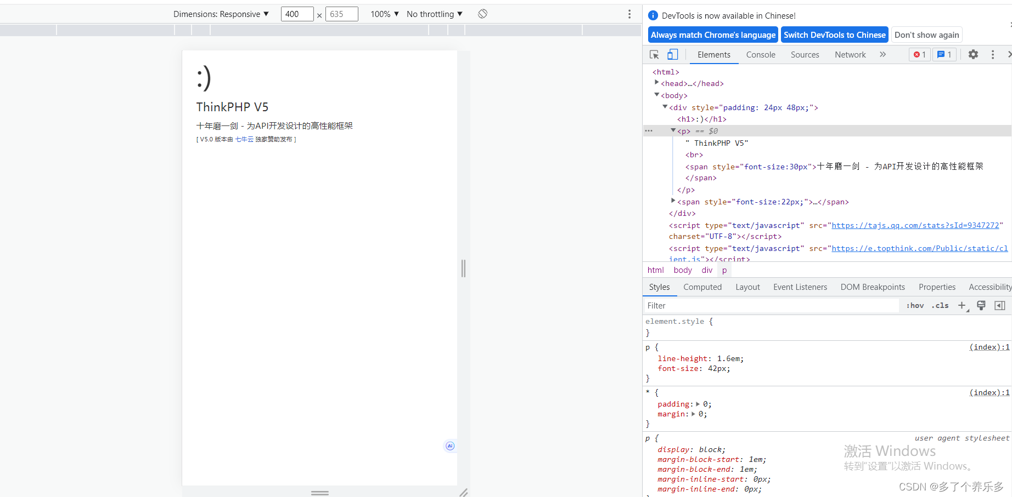Image resolution: width=1012 pixels, height=497 pixels.
Task: Expand the padding shorthand property
Action: pyautogui.click(x=698, y=404)
